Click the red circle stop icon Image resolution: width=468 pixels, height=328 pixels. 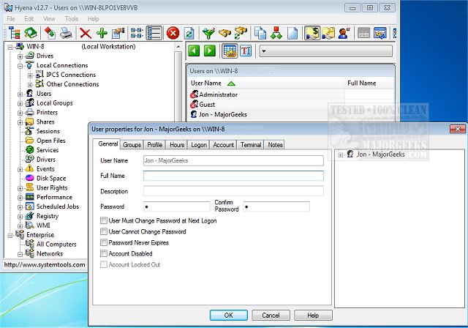coord(173,33)
